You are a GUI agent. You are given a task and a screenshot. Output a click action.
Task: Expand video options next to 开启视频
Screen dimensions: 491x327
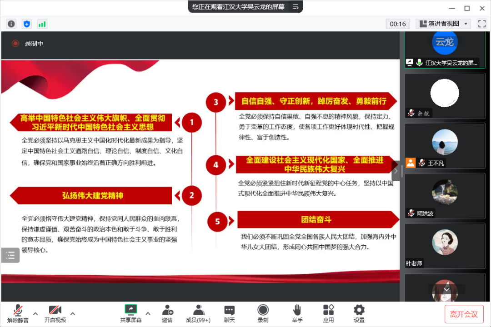pos(73,313)
